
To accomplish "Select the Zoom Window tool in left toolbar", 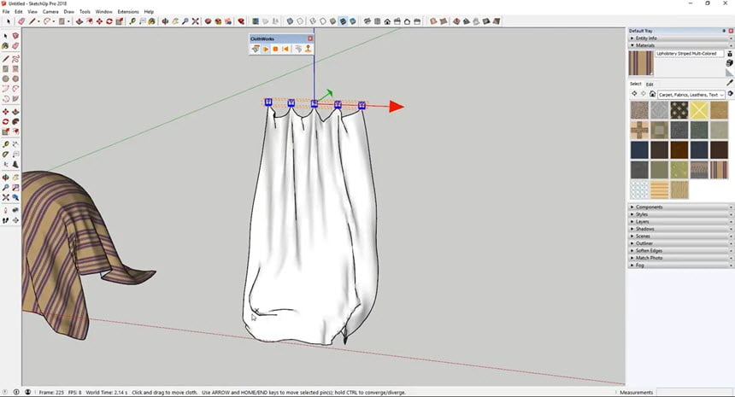I will (x=15, y=188).
